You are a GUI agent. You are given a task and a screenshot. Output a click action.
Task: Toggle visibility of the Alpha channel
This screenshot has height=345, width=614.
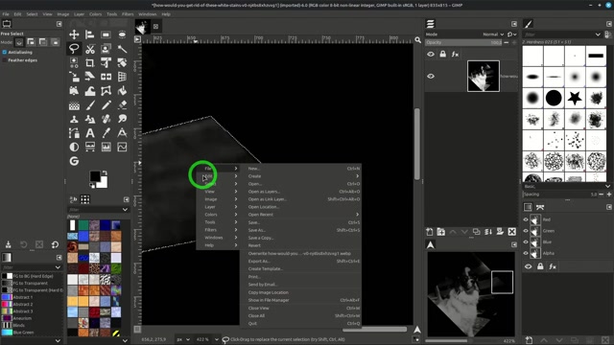pos(526,253)
